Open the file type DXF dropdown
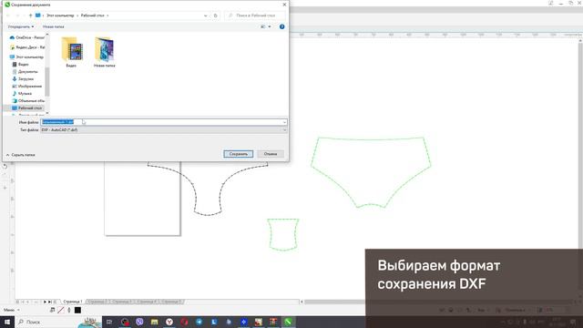Viewport: 583px width, 328px height. pos(164,130)
